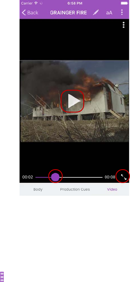Select the Video tab

(x=112, y=189)
